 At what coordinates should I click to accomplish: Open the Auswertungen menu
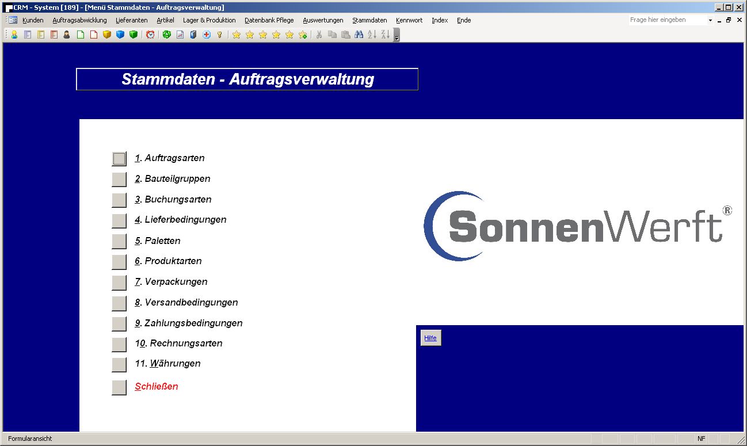323,20
